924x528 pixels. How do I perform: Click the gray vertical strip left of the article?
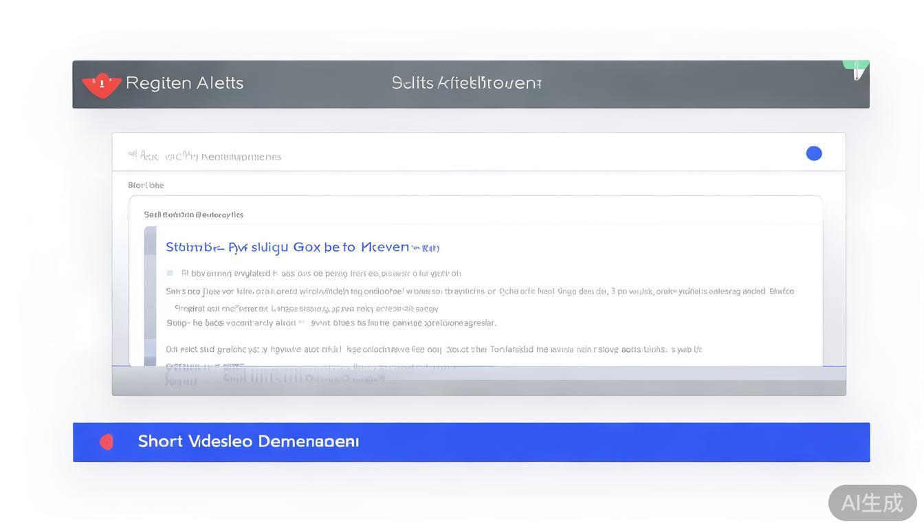pyautogui.click(x=150, y=296)
